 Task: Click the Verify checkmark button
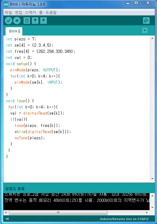point(8,21)
